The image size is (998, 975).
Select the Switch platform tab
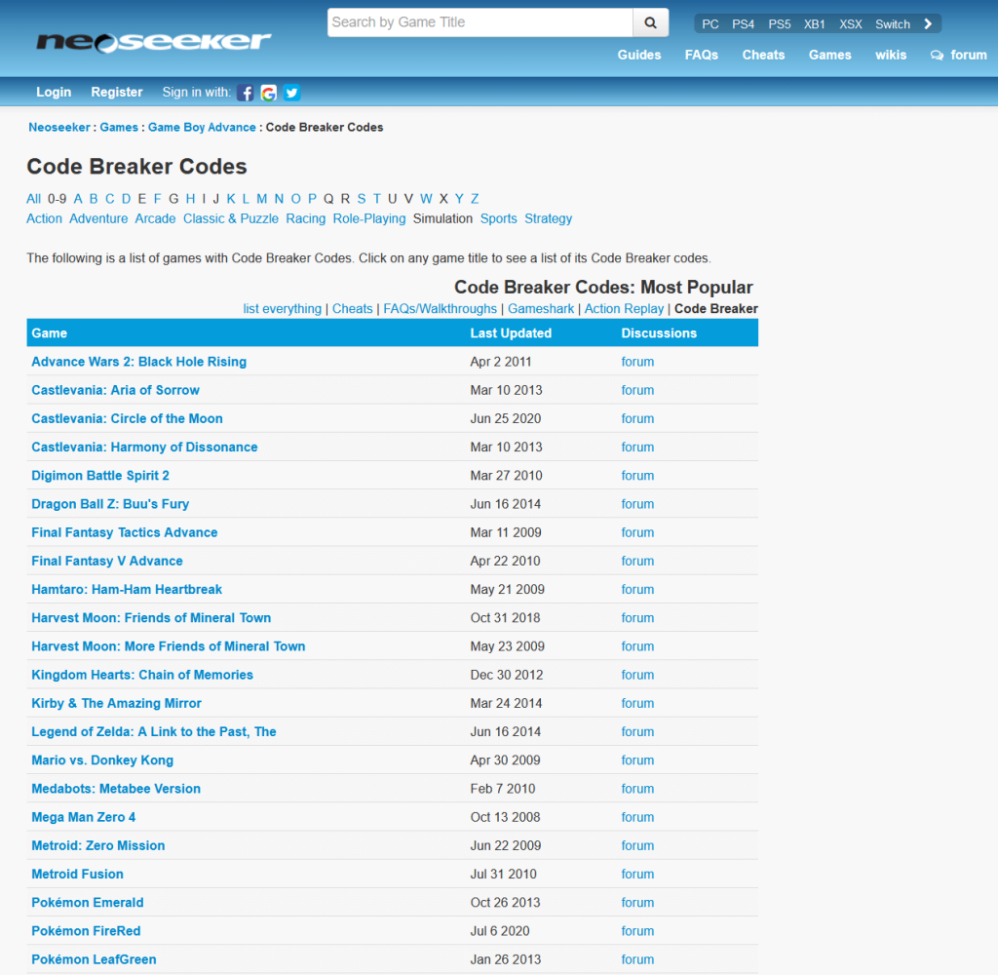click(892, 24)
